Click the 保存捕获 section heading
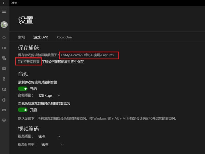Viewport: 205px width, 154px height. coord(28,48)
